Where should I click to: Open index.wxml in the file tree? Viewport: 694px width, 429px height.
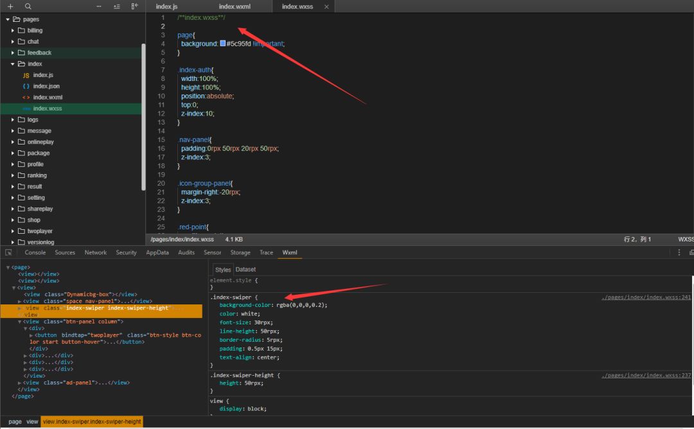click(x=48, y=98)
